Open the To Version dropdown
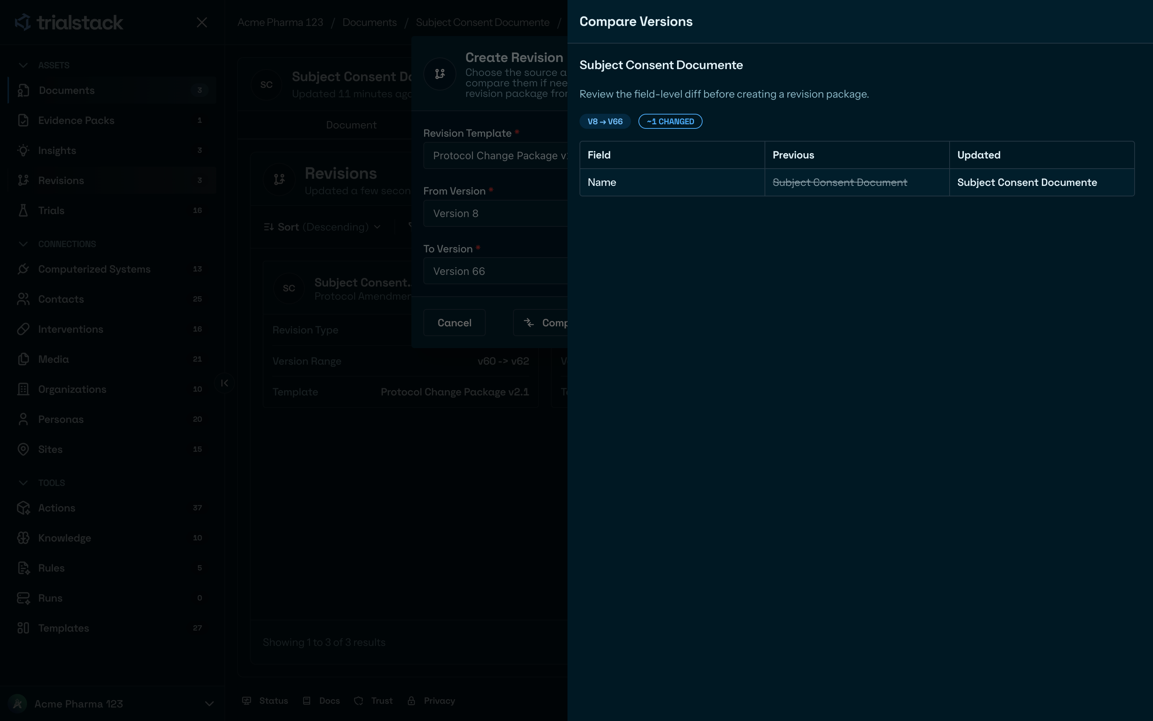Viewport: 1153px width, 721px height. click(x=495, y=271)
